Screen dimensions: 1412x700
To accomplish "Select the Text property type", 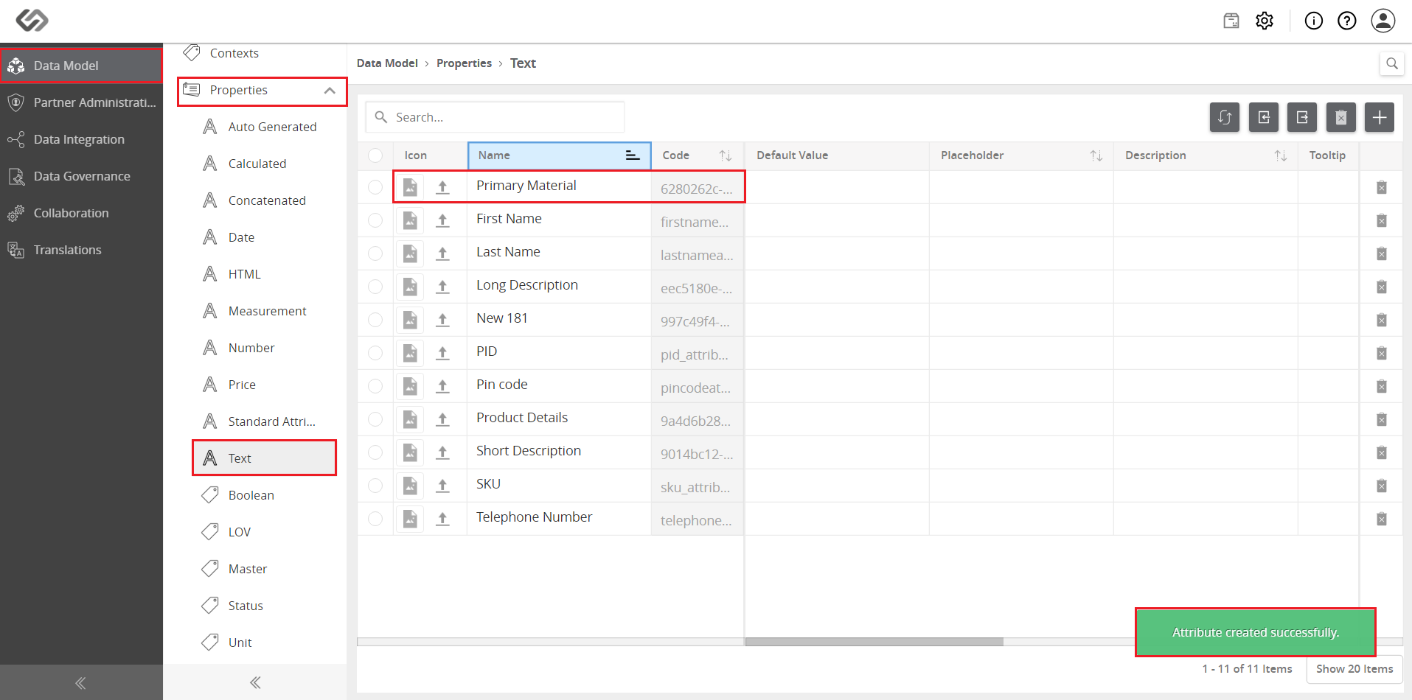I will [x=265, y=458].
